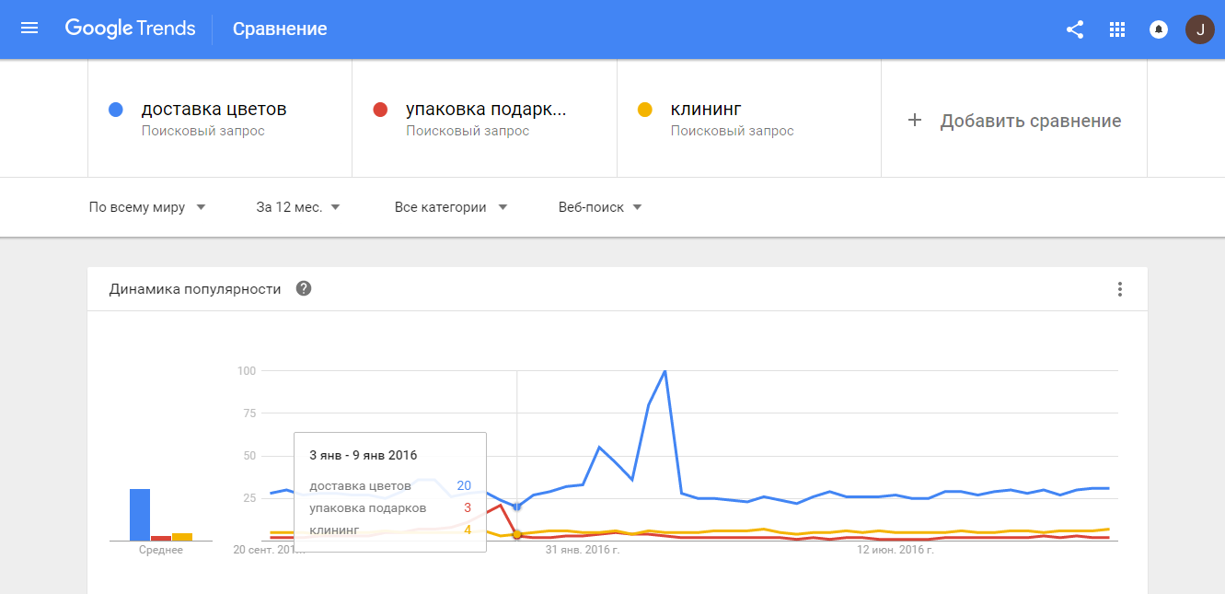The width and height of the screenshot is (1225, 594).
Task: Open the chart options three-dot menu
Action: coord(1120,288)
